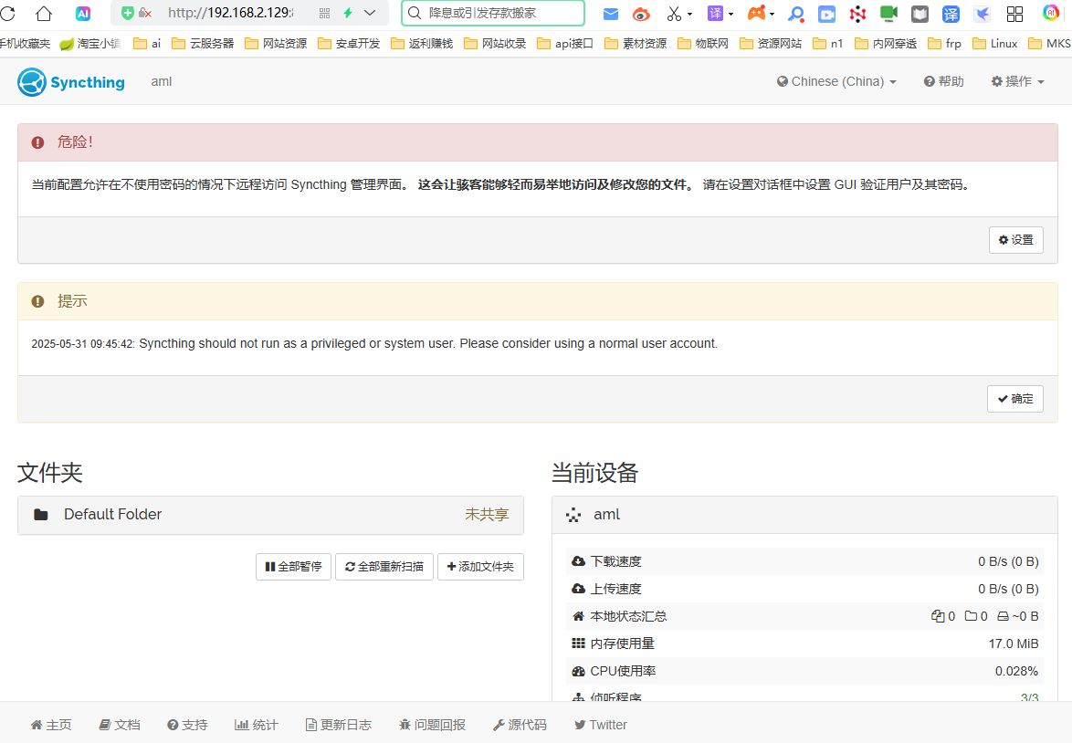Click the 设置 button in the danger banner
The width and height of the screenshot is (1072, 743).
1015,239
